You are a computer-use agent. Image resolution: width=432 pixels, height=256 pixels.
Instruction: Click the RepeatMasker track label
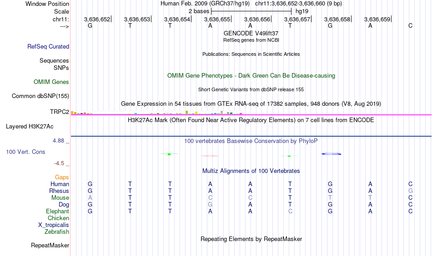point(50,245)
